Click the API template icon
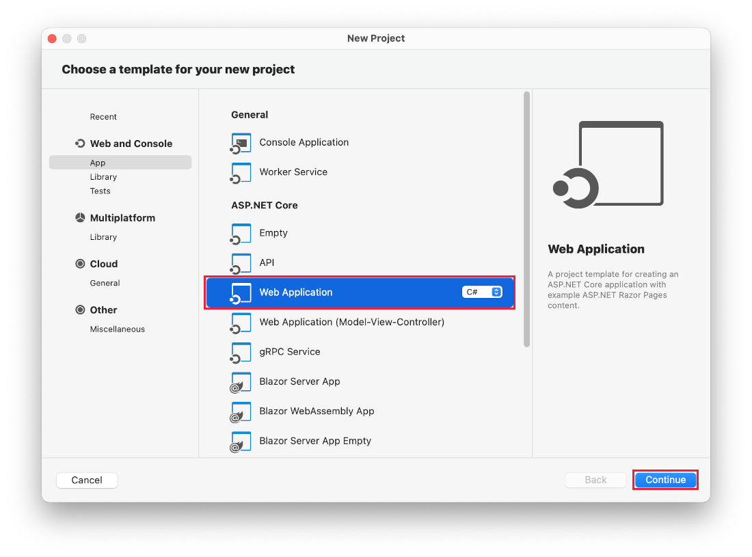 [241, 262]
